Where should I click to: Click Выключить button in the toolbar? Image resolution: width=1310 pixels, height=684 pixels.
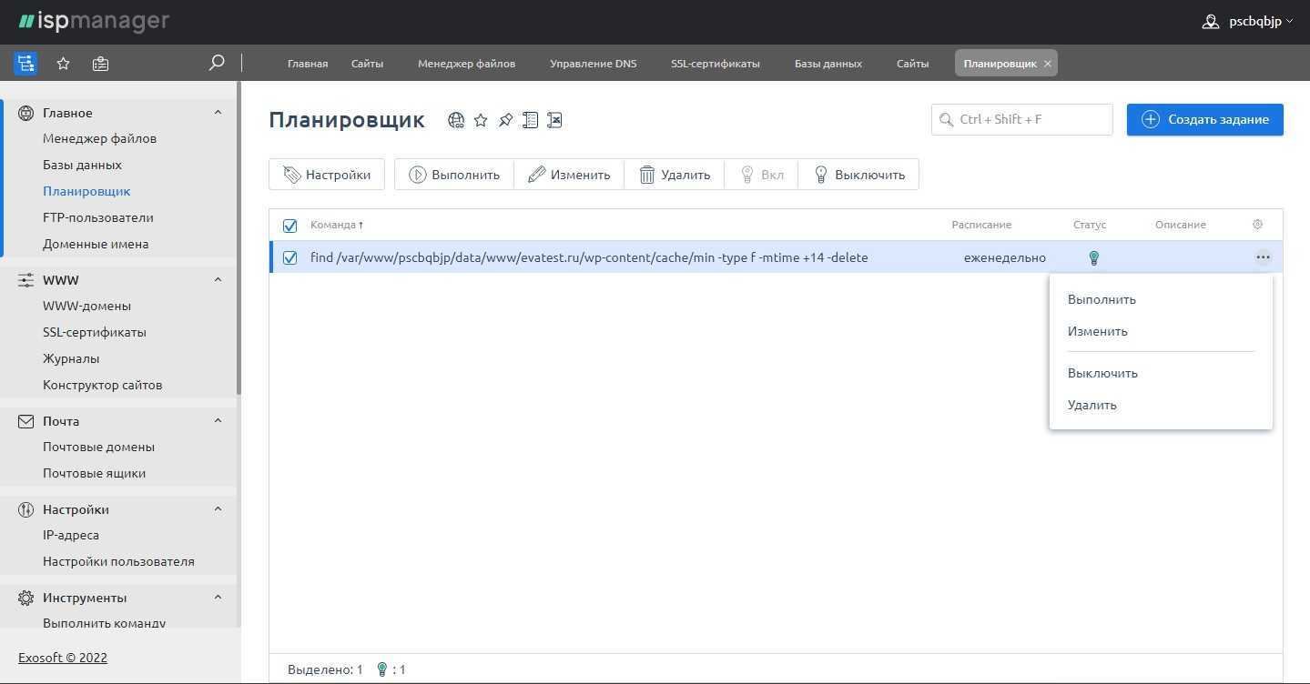coord(858,175)
